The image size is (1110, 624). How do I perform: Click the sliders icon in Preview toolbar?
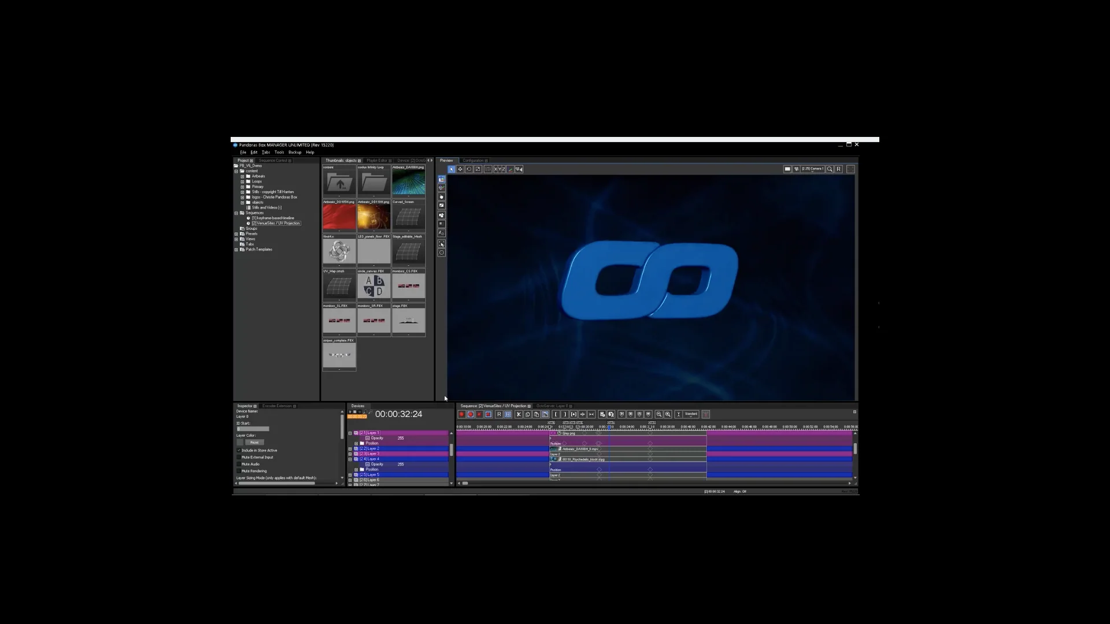(488, 169)
